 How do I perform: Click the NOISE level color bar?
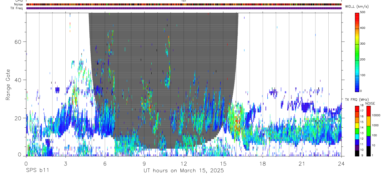pyautogui.click(x=368, y=131)
